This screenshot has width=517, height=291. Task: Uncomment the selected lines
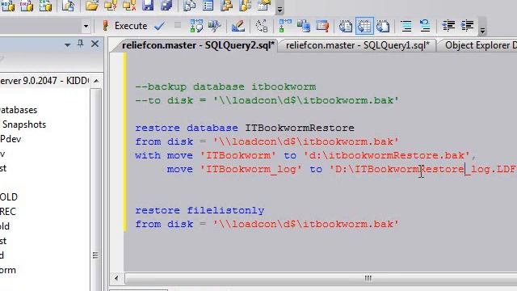tap(425, 26)
